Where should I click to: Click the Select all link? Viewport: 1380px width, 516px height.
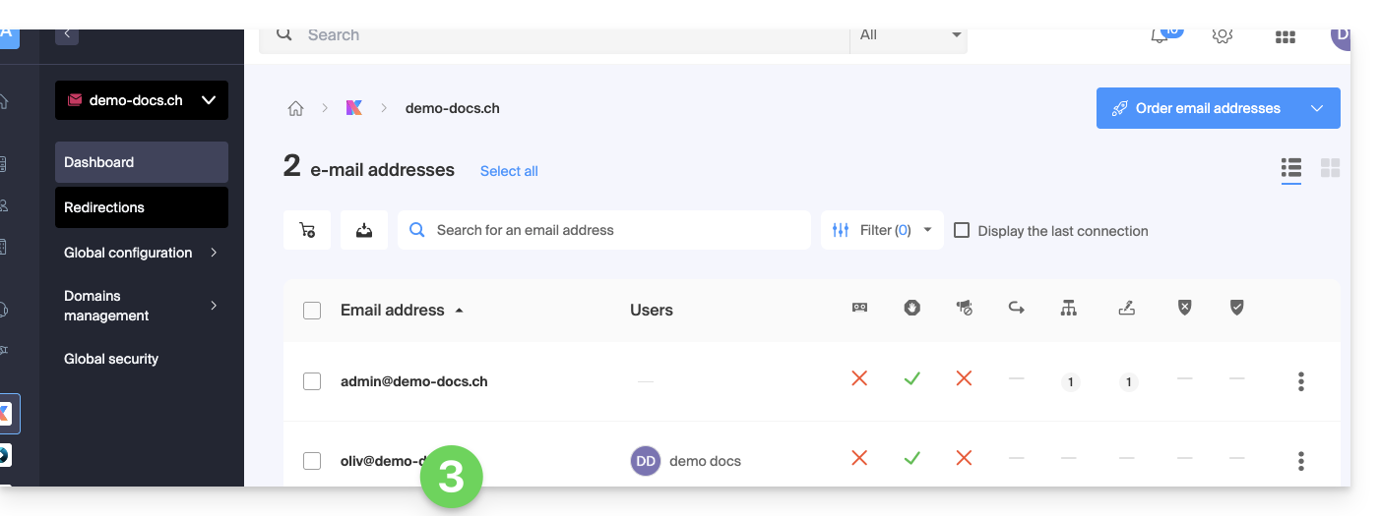click(x=509, y=171)
